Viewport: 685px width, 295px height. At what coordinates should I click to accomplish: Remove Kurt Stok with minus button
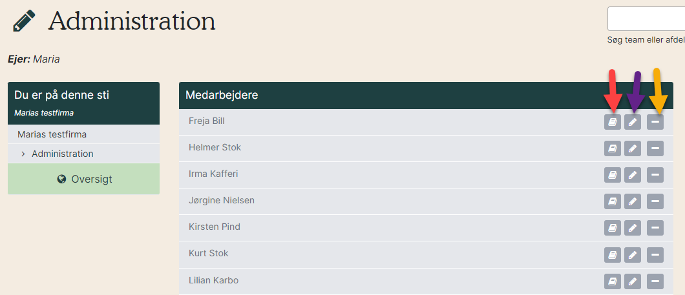point(655,255)
